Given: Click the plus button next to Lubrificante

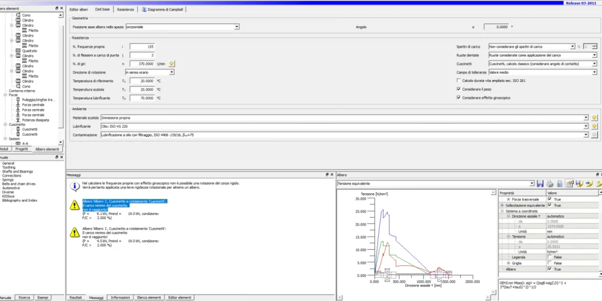Looking at the screenshot, I should (594, 126).
